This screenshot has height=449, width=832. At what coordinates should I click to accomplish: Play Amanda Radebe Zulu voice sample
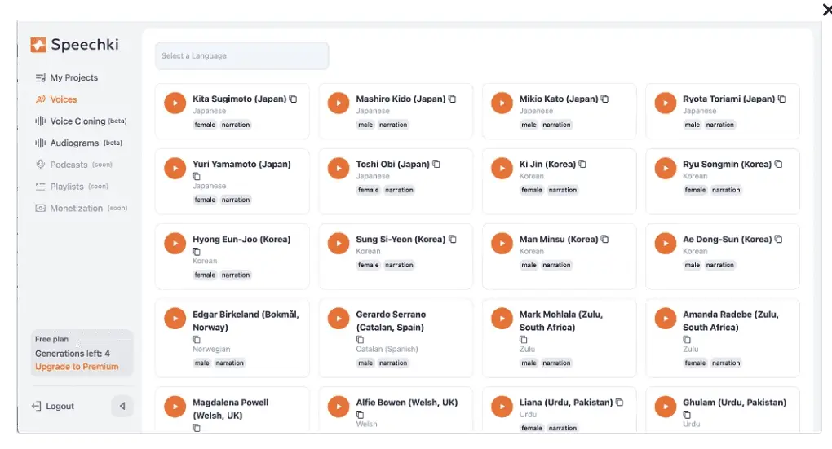point(665,319)
